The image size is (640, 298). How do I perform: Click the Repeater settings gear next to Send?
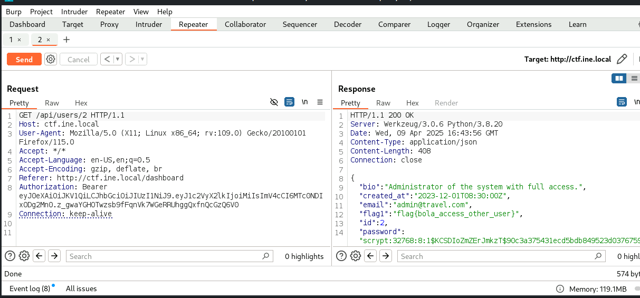[51, 60]
